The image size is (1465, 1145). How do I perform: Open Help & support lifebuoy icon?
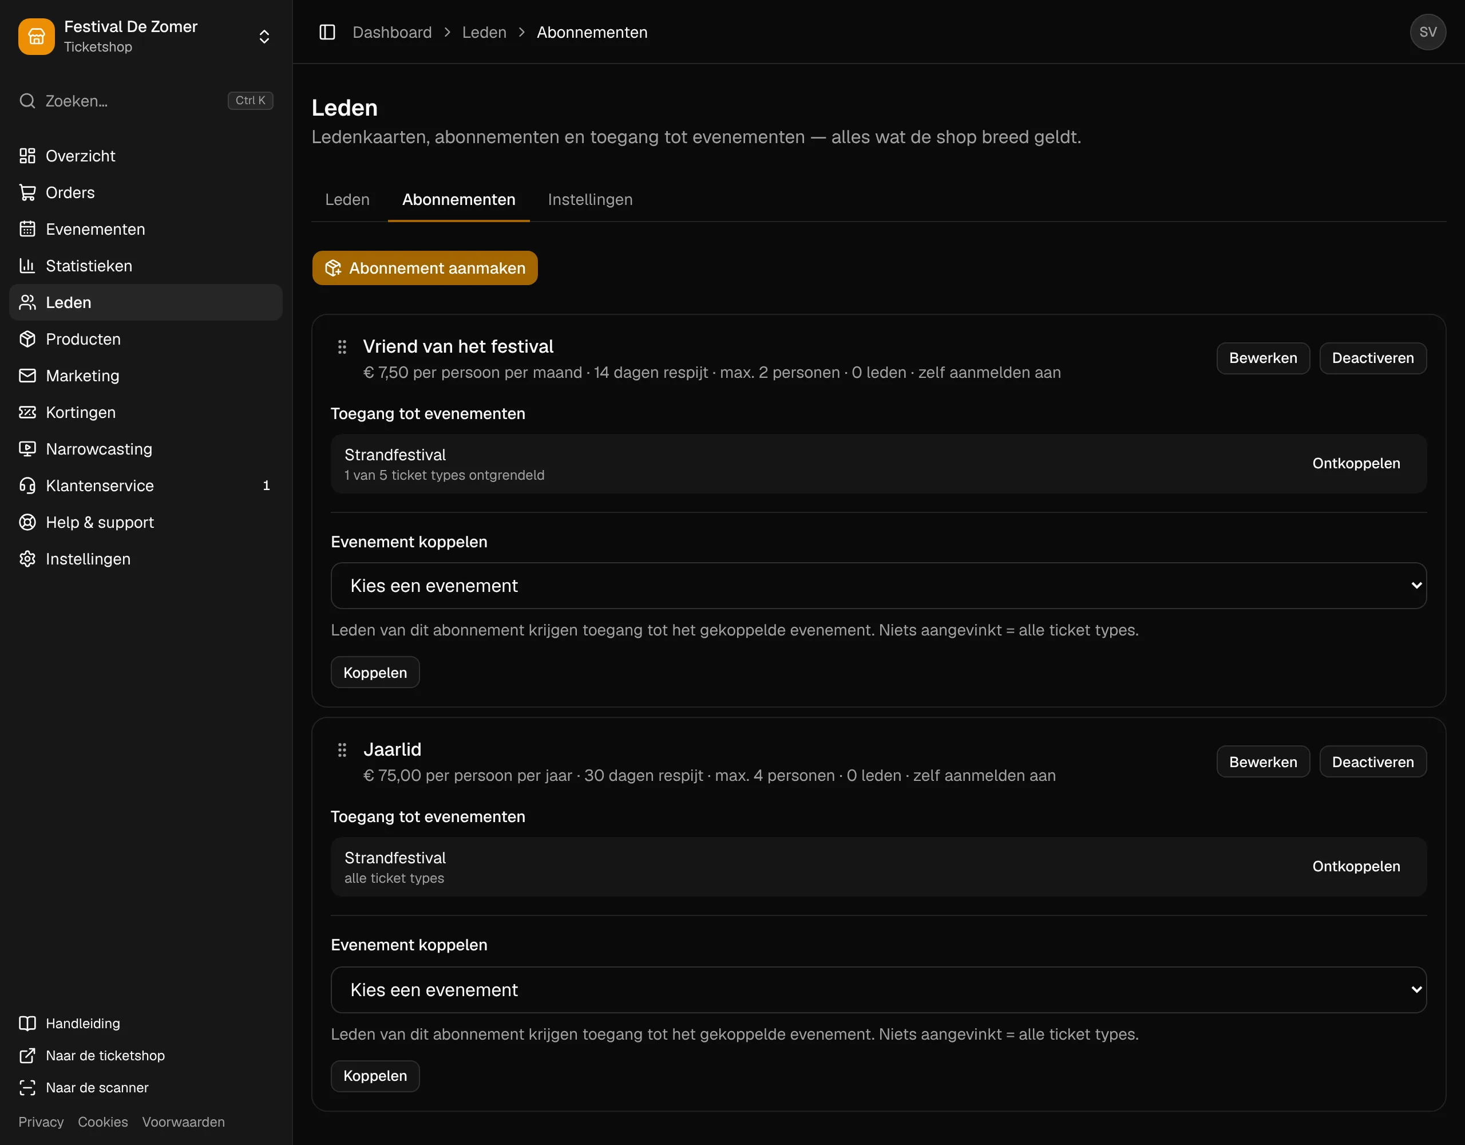click(x=27, y=522)
